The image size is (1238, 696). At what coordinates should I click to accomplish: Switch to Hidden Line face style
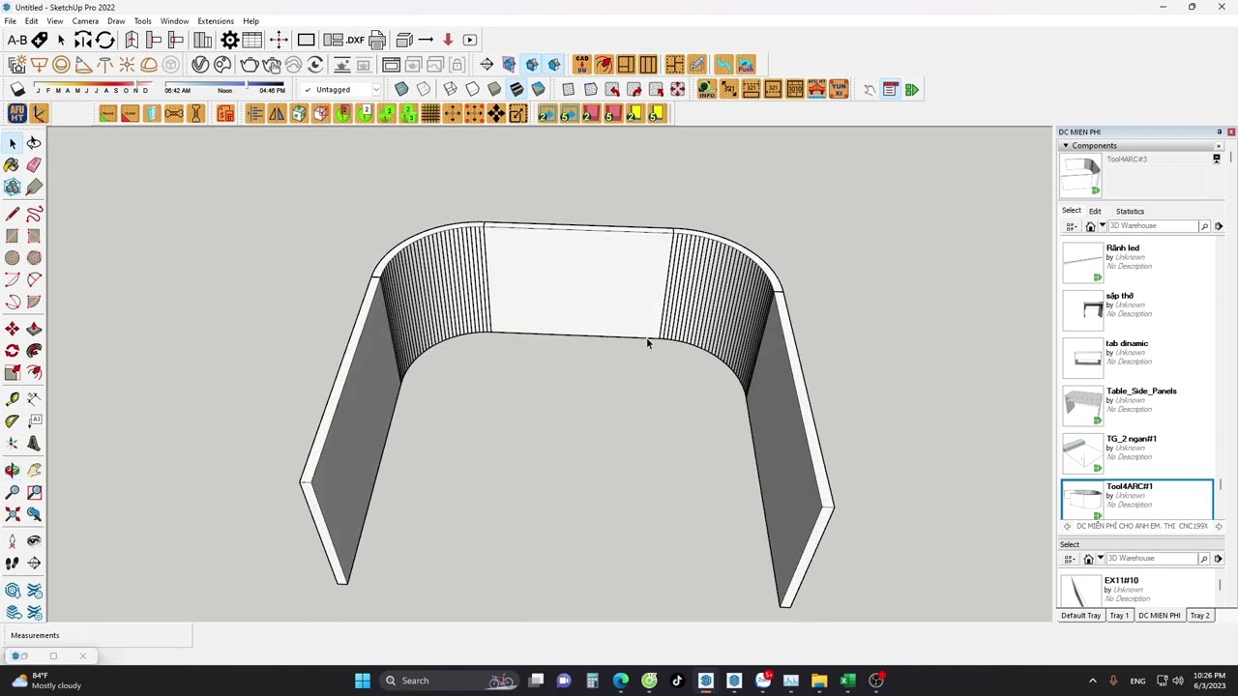point(472,90)
